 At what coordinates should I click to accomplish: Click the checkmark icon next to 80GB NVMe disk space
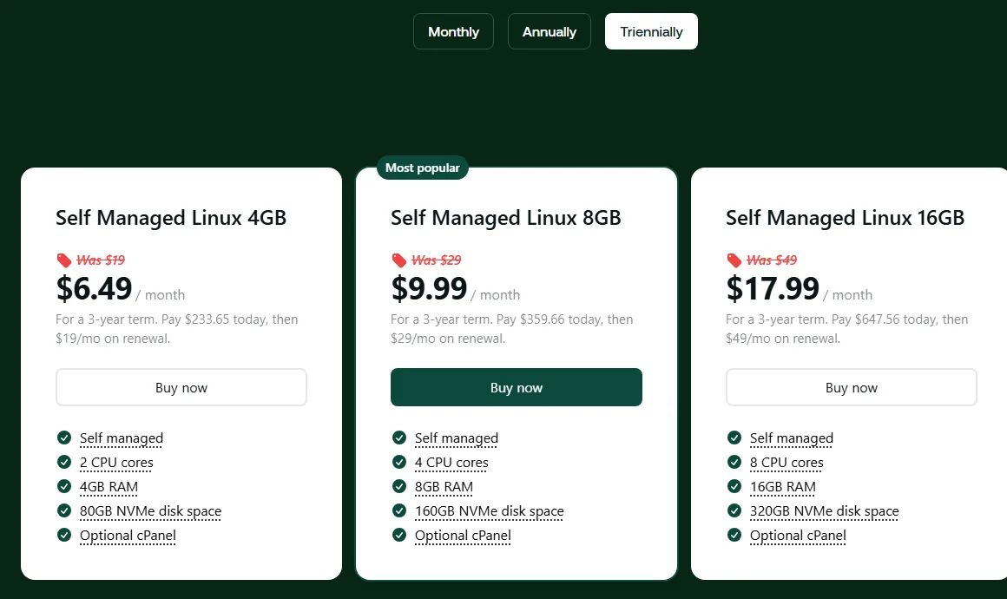point(64,510)
